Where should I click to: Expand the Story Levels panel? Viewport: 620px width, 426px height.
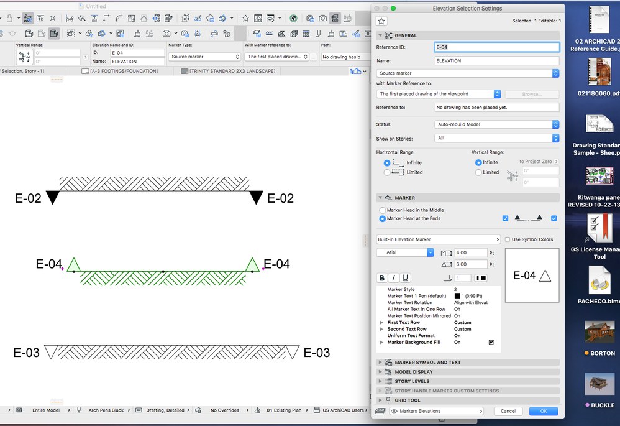tap(380, 381)
